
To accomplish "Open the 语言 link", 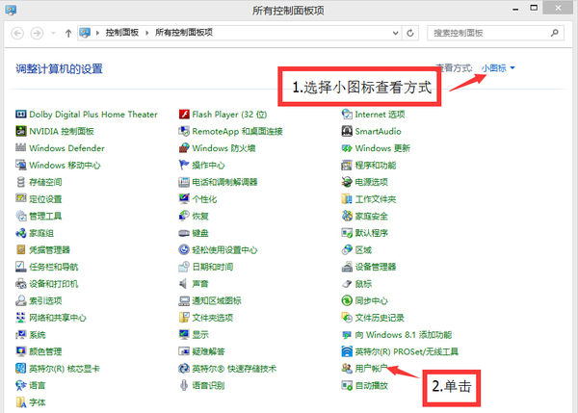I will click(x=38, y=385).
